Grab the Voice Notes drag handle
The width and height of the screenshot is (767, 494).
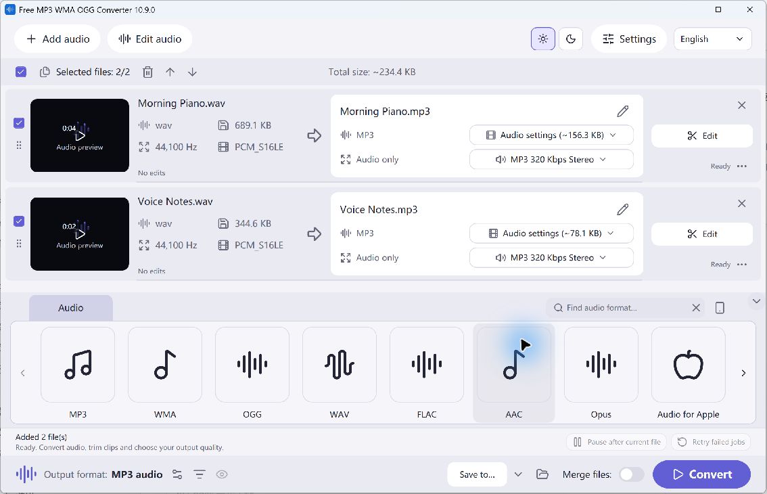pos(18,244)
